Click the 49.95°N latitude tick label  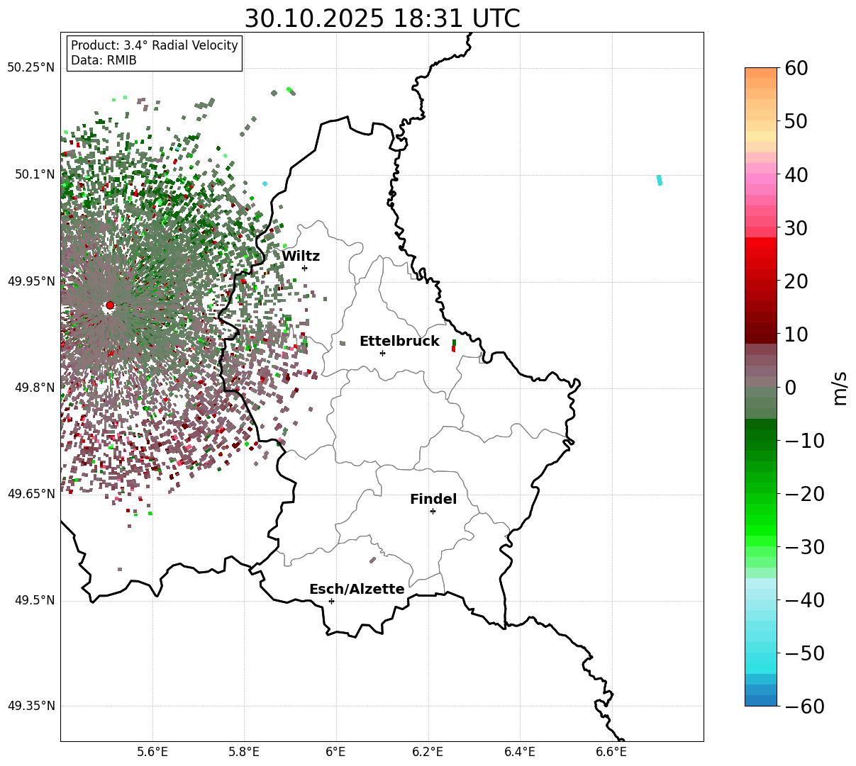coord(30,281)
